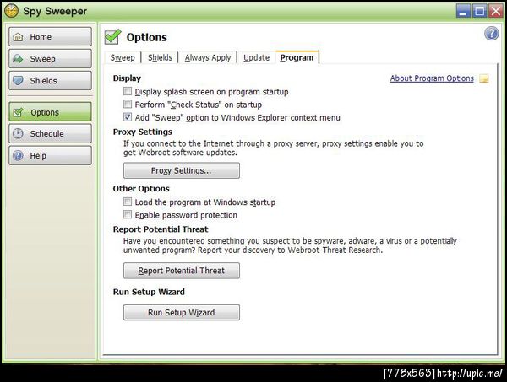Select the Program tab

pyautogui.click(x=297, y=57)
